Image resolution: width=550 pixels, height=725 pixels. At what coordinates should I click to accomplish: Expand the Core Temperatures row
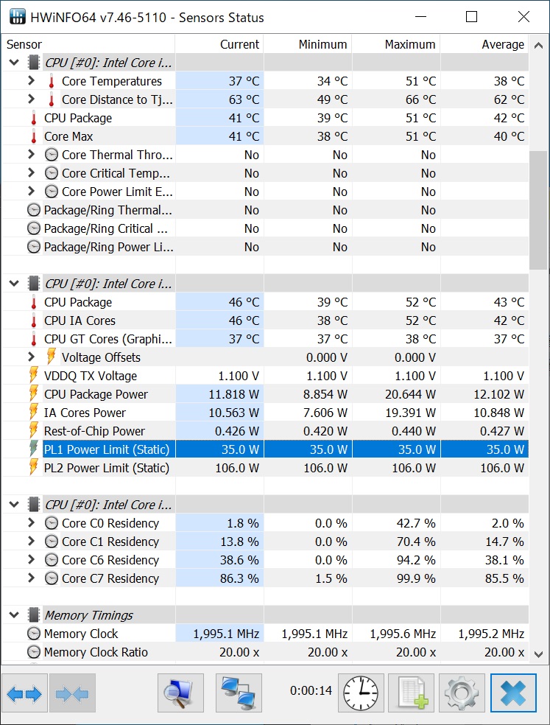pos(31,81)
